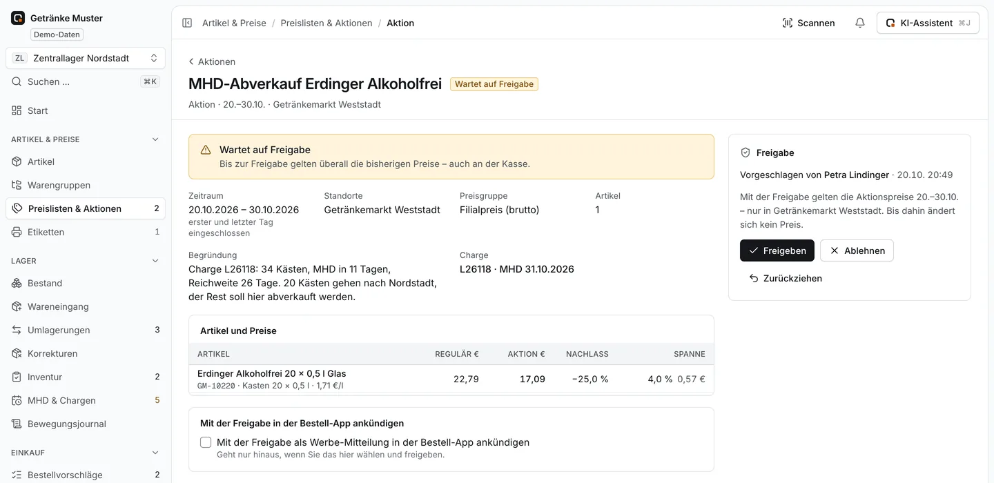This screenshot has width=994, height=483.
Task: Open notifications bell icon
Action: 860,23
